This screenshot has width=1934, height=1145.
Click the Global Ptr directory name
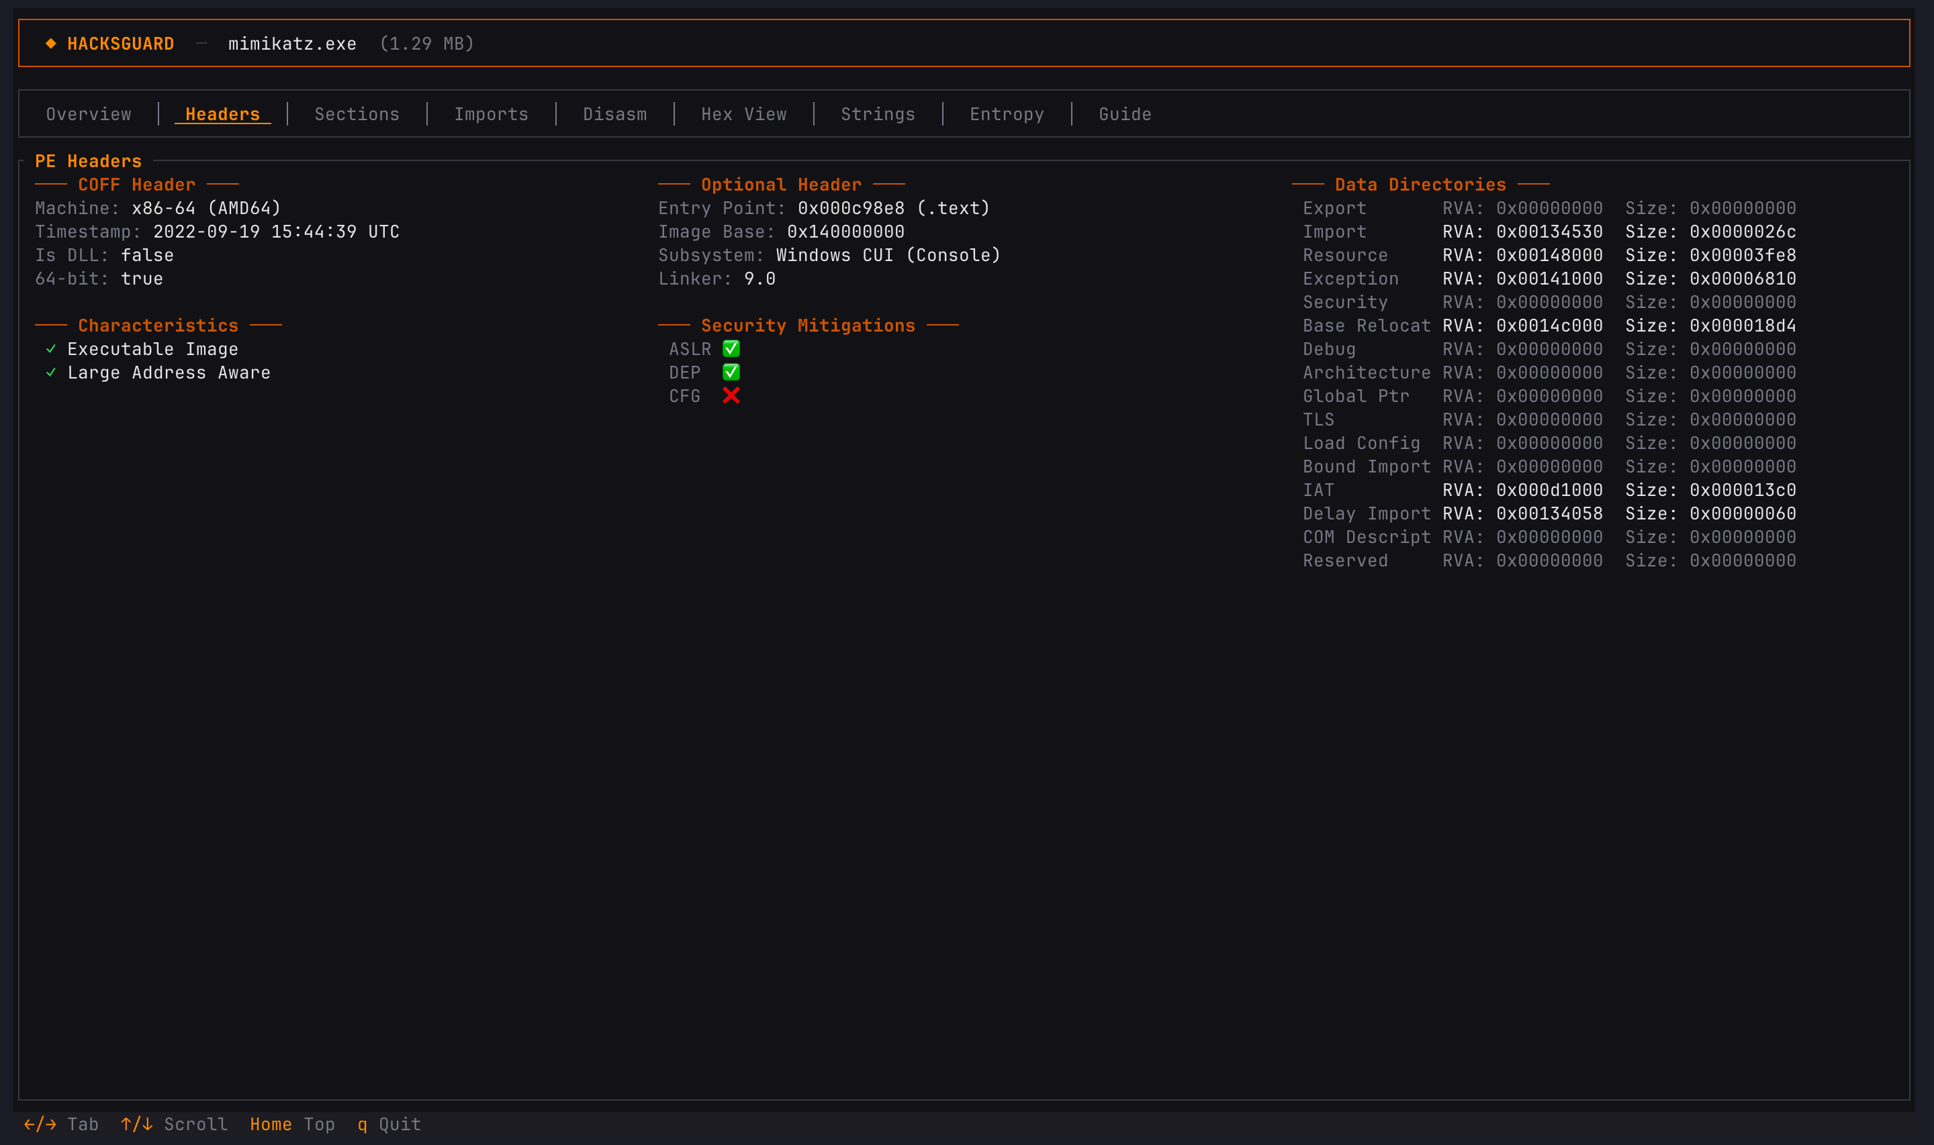click(1356, 397)
